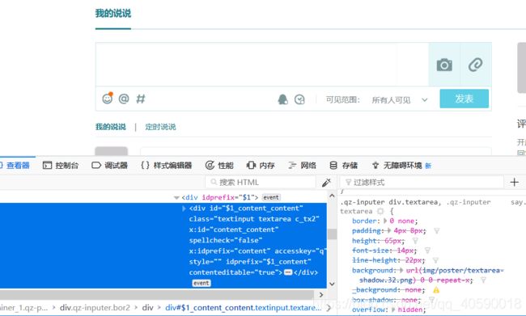
Task: Switch to the 性能 performance tab
Action: coord(219,165)
